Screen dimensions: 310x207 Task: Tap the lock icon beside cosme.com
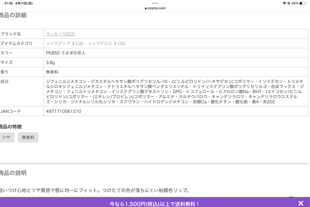[146, 8]
